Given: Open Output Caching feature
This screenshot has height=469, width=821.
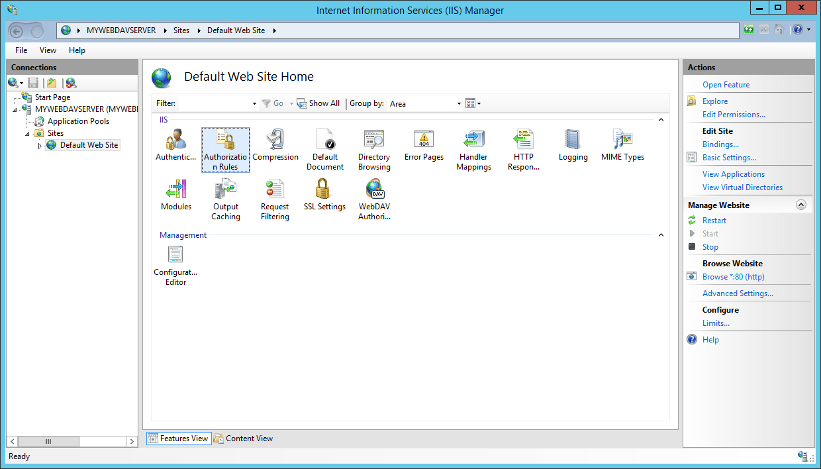Looking at the screenshot, I should point(226,199).
